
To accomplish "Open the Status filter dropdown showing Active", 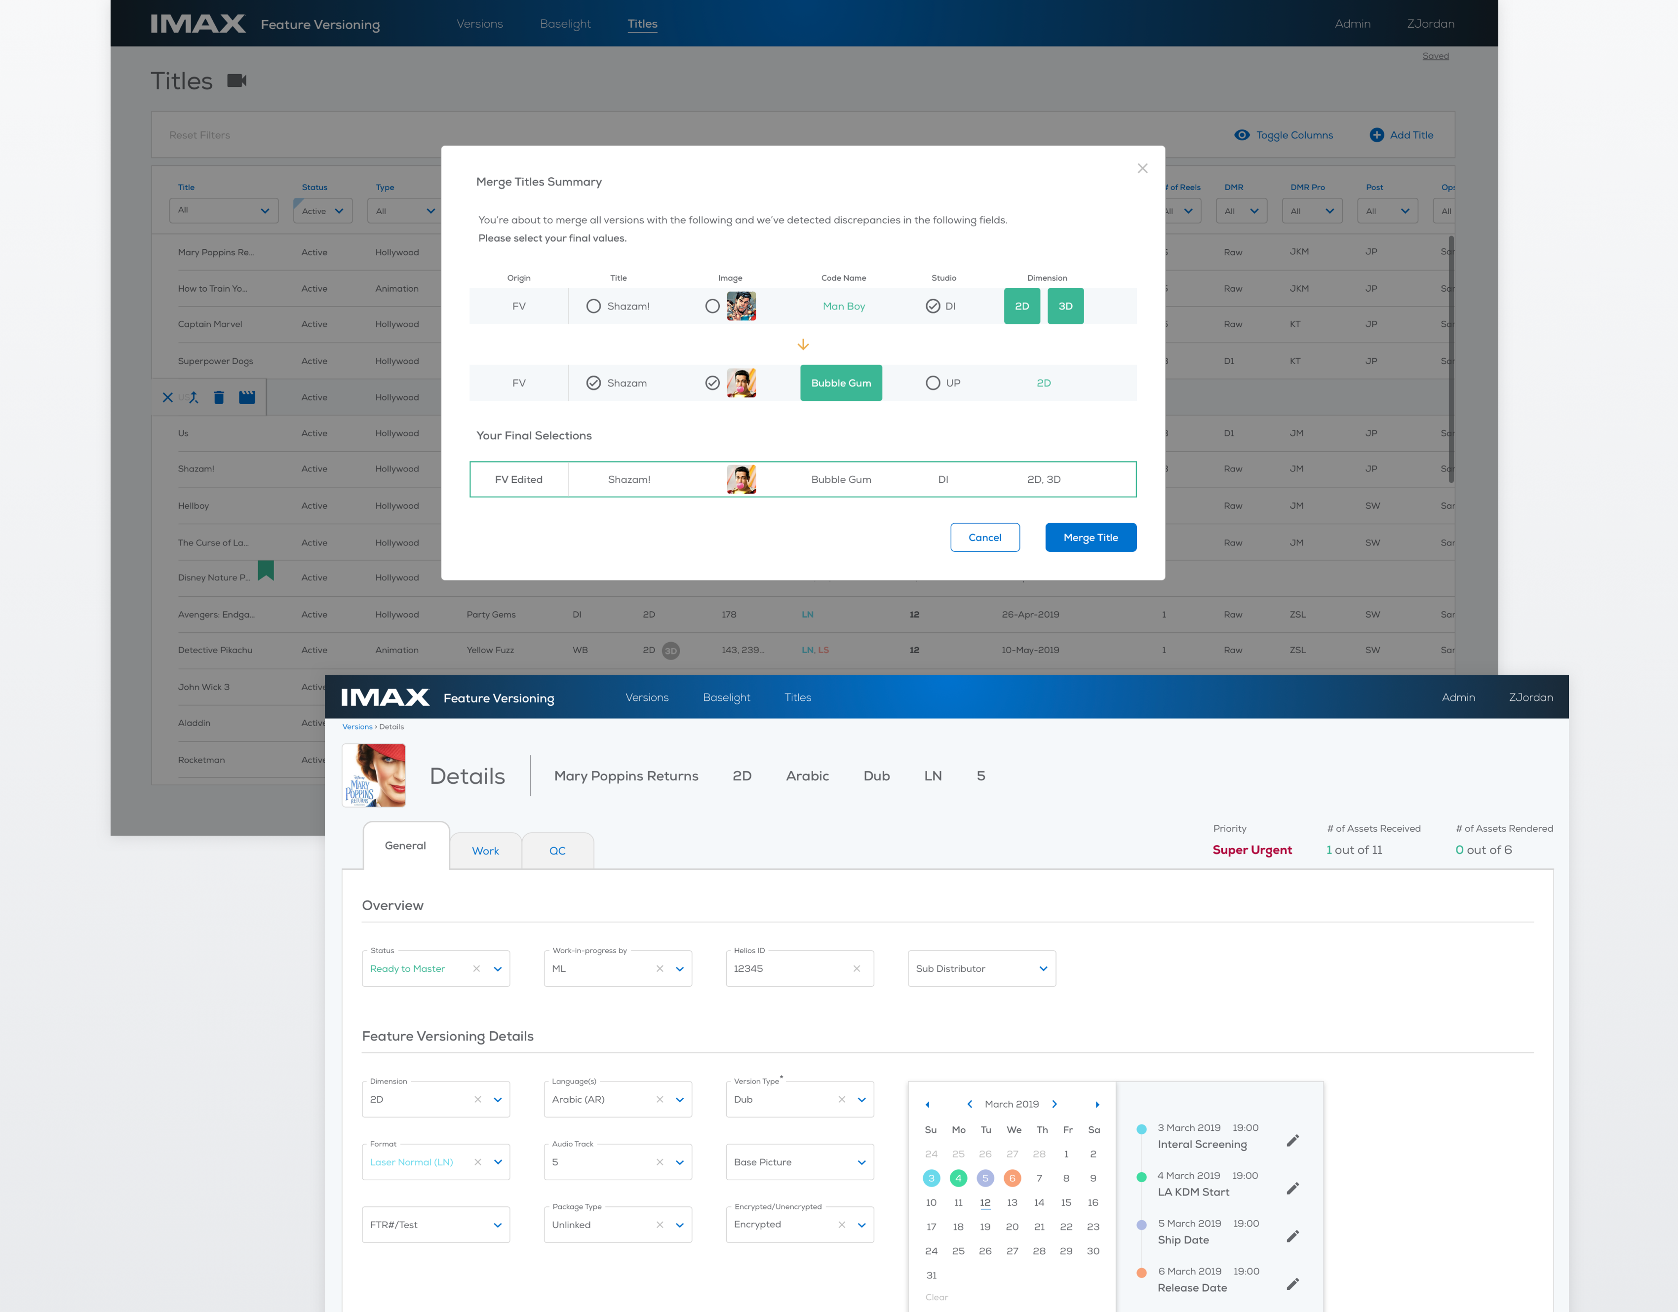I will [323, 210].
